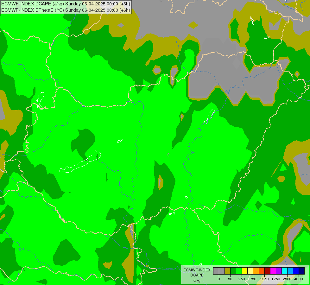Click the legend value 250
The height and width of the screenshot is (285, 310).
(x=242, y=279)
